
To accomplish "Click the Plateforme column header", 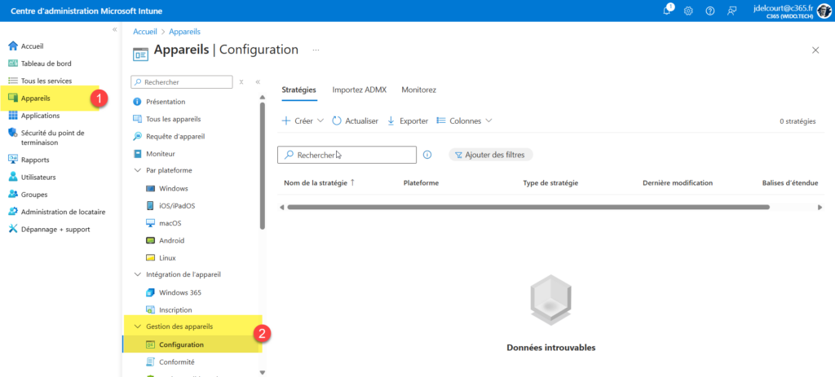I will click(x=422, y=183).
